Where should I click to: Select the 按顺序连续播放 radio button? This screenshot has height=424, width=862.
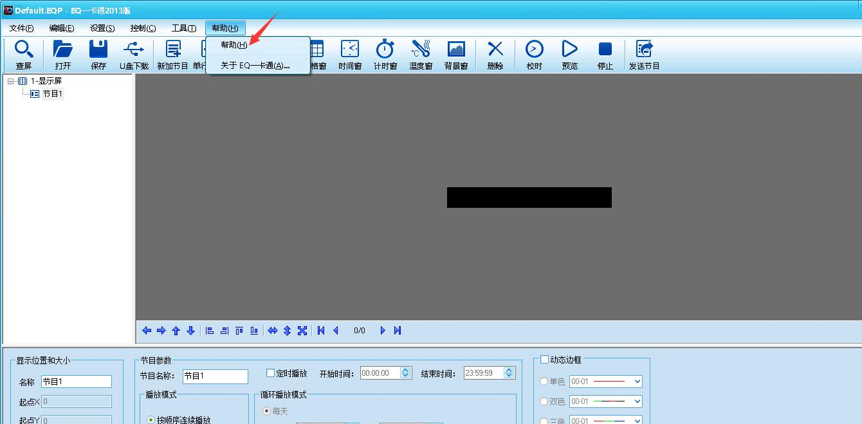coord(151,419)
